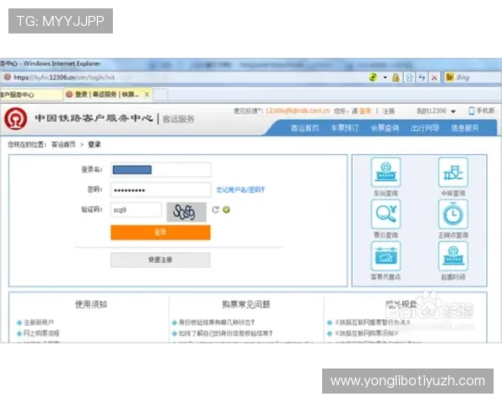The width and height of the screenshot is (502, 402).
Task: Expand the 我的12306 dropdown menu
Action: [453, 111]
